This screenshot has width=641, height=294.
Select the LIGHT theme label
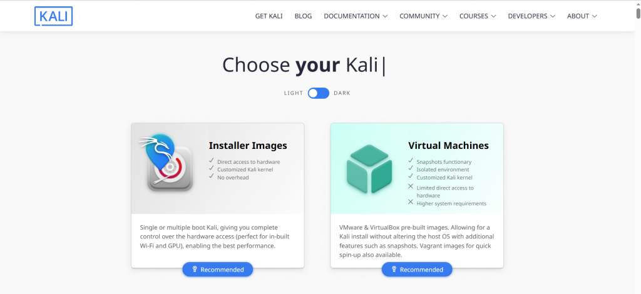tap(294, 93)
